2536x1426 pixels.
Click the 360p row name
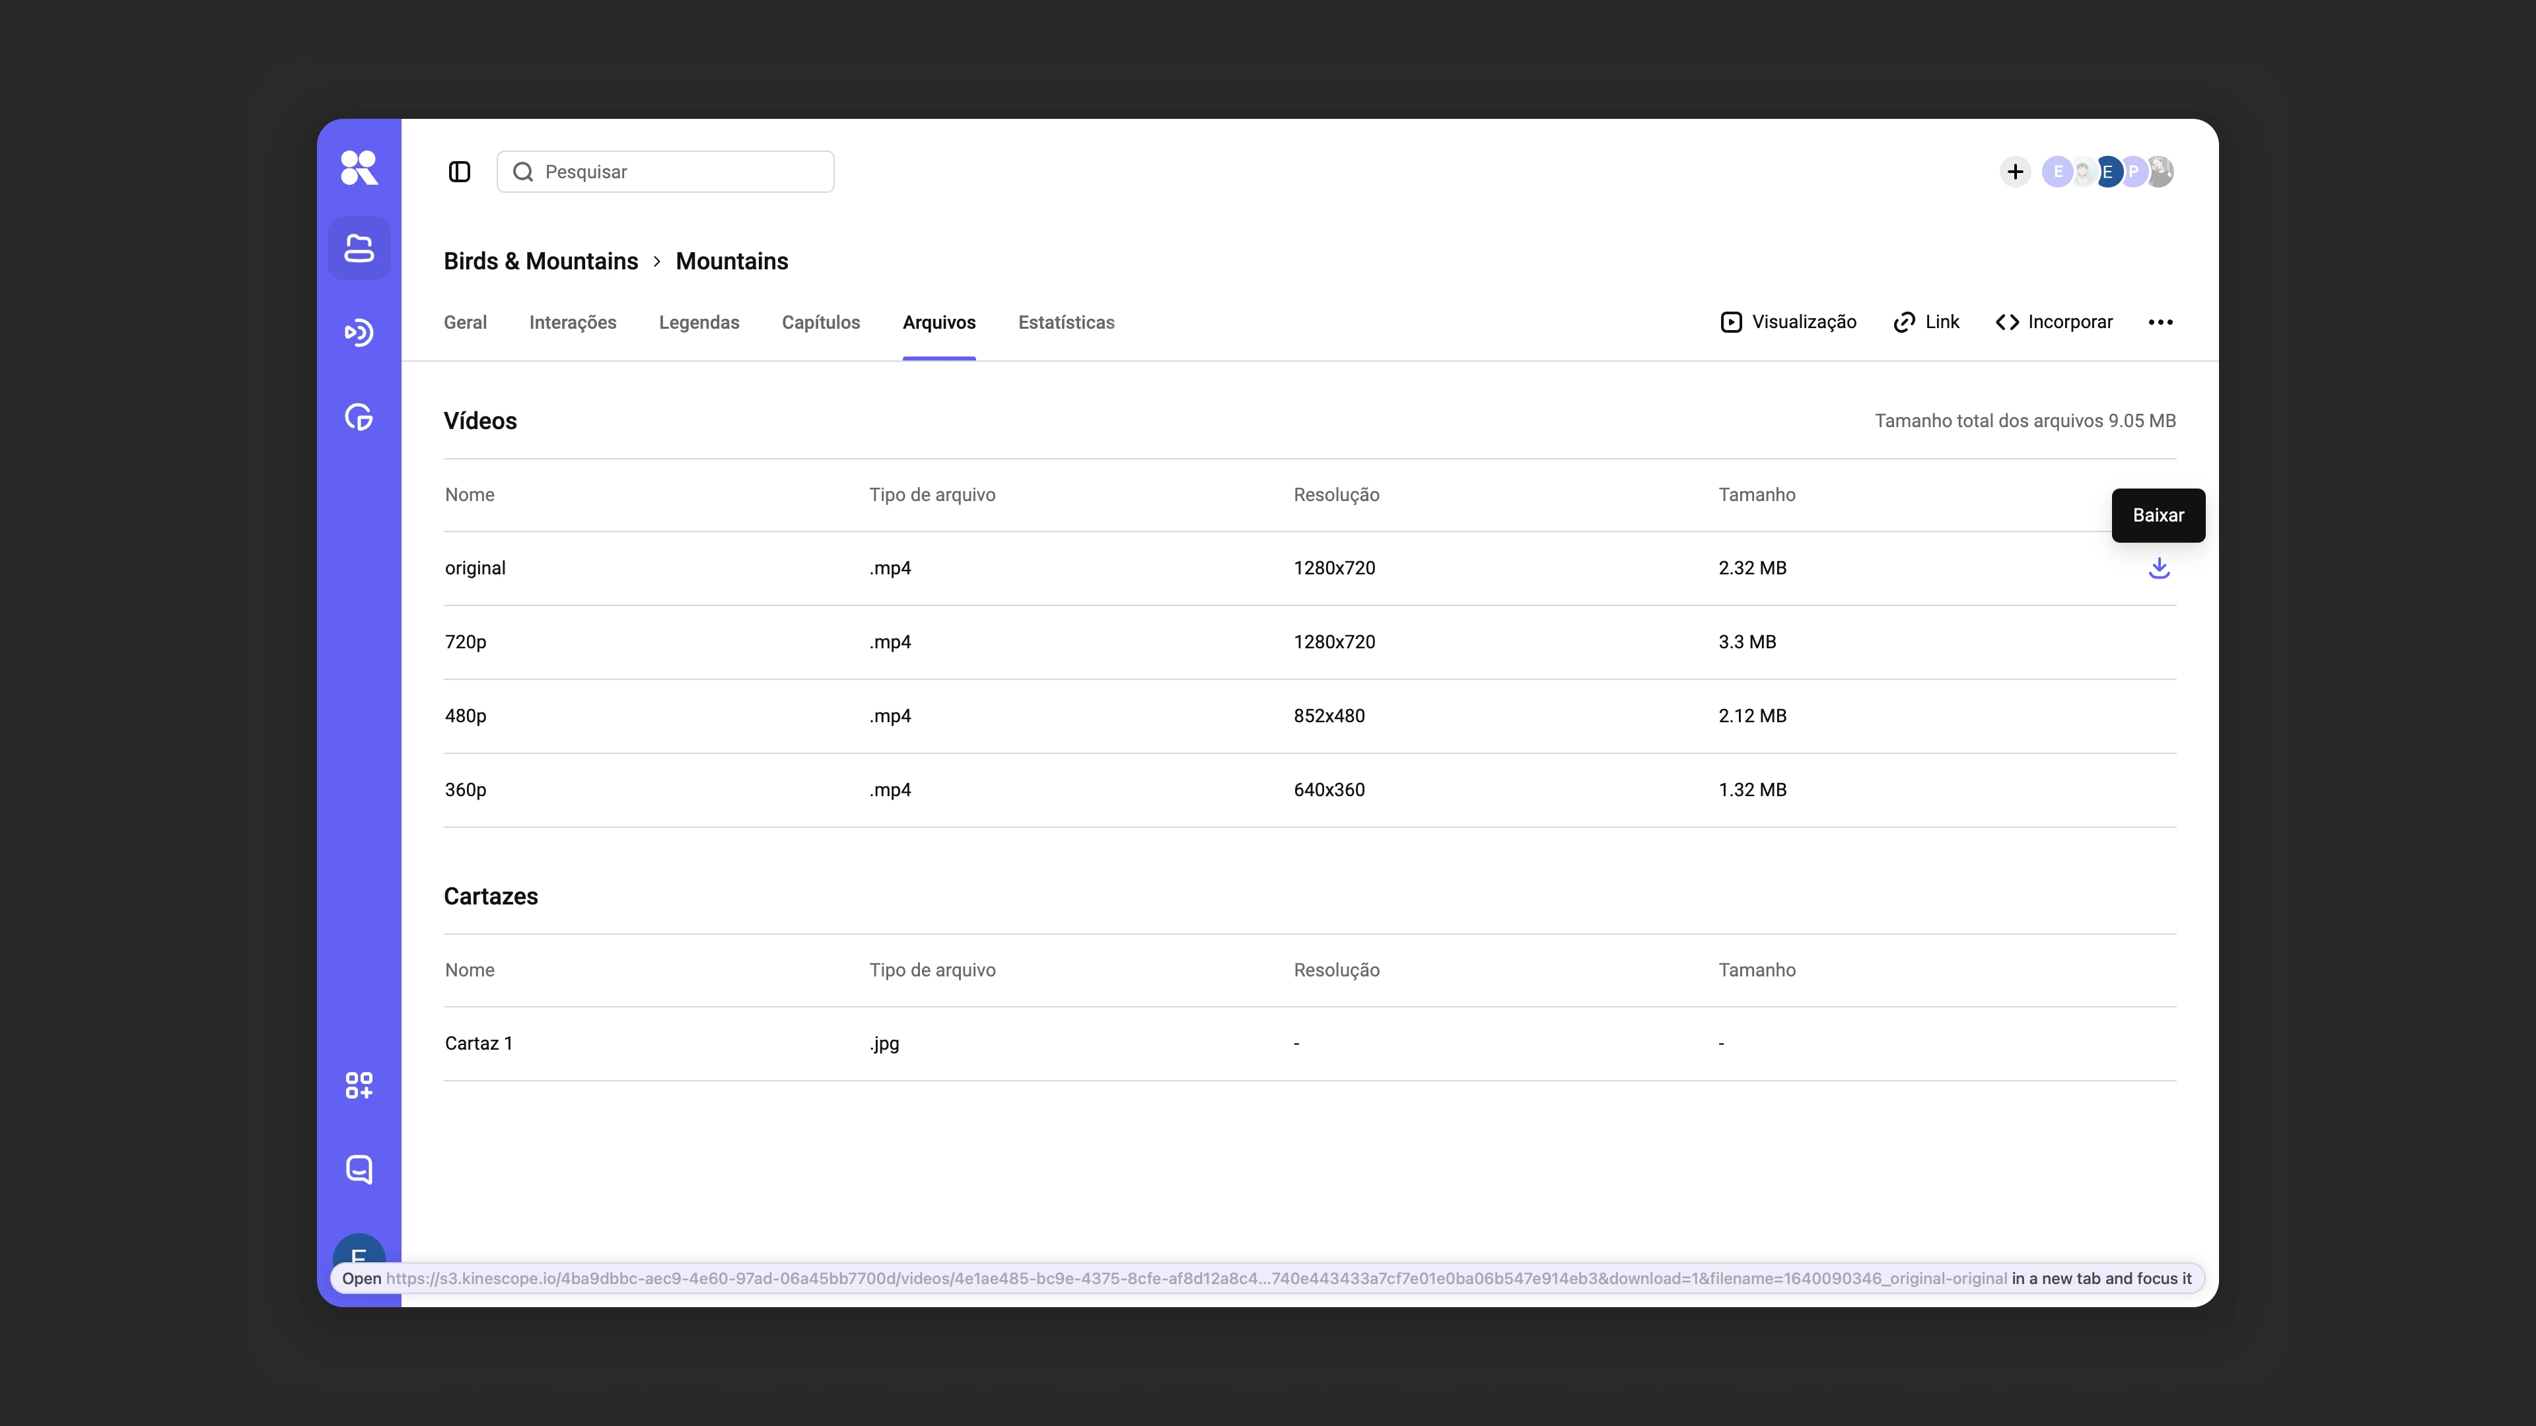click(466, 790)
